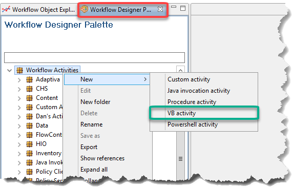Expand the FlowCont folder
The width and height of the screenshot is (293, 188).
(x=19, y=135)
